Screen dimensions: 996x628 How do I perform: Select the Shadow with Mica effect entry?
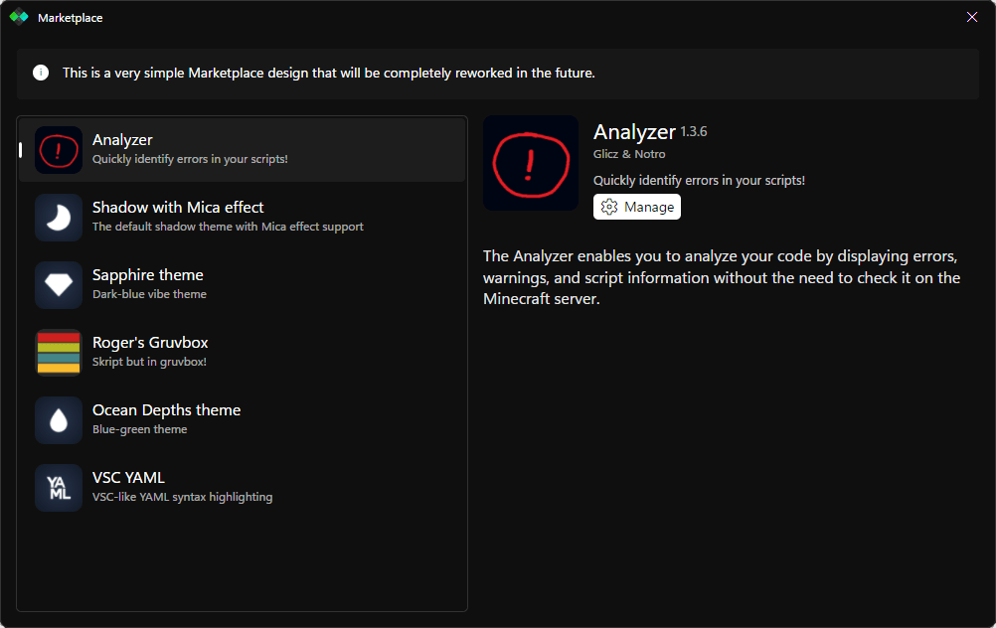pos(178,208)
